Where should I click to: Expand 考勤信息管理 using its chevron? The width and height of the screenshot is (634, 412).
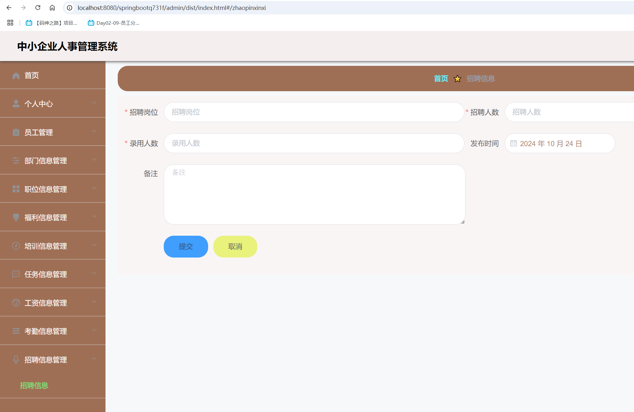tap(94, 330)
